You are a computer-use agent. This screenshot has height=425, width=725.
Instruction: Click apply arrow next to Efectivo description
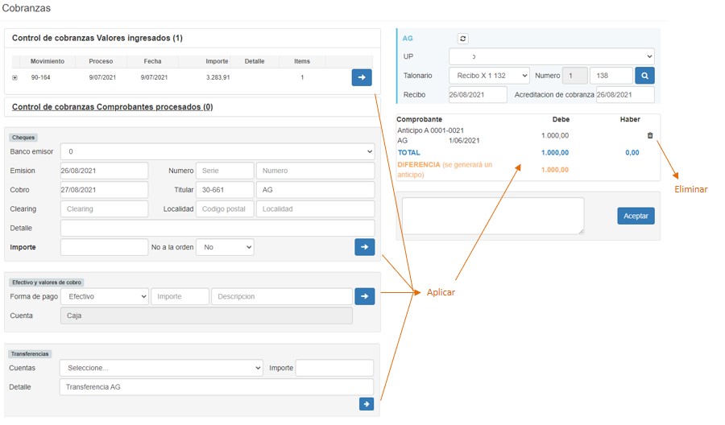[364, 296]
